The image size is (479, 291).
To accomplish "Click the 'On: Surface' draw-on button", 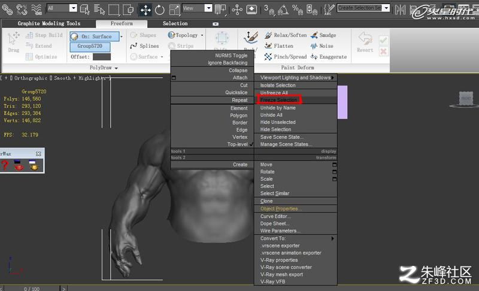I will [95, 37].
